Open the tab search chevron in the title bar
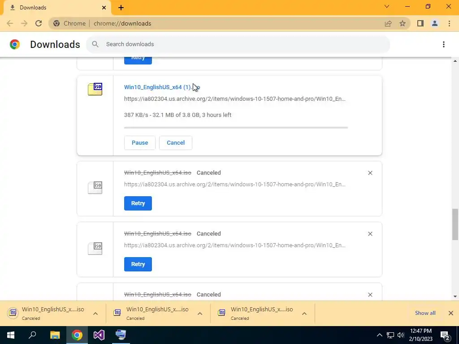The image size is (459, 344). [387, 6]
